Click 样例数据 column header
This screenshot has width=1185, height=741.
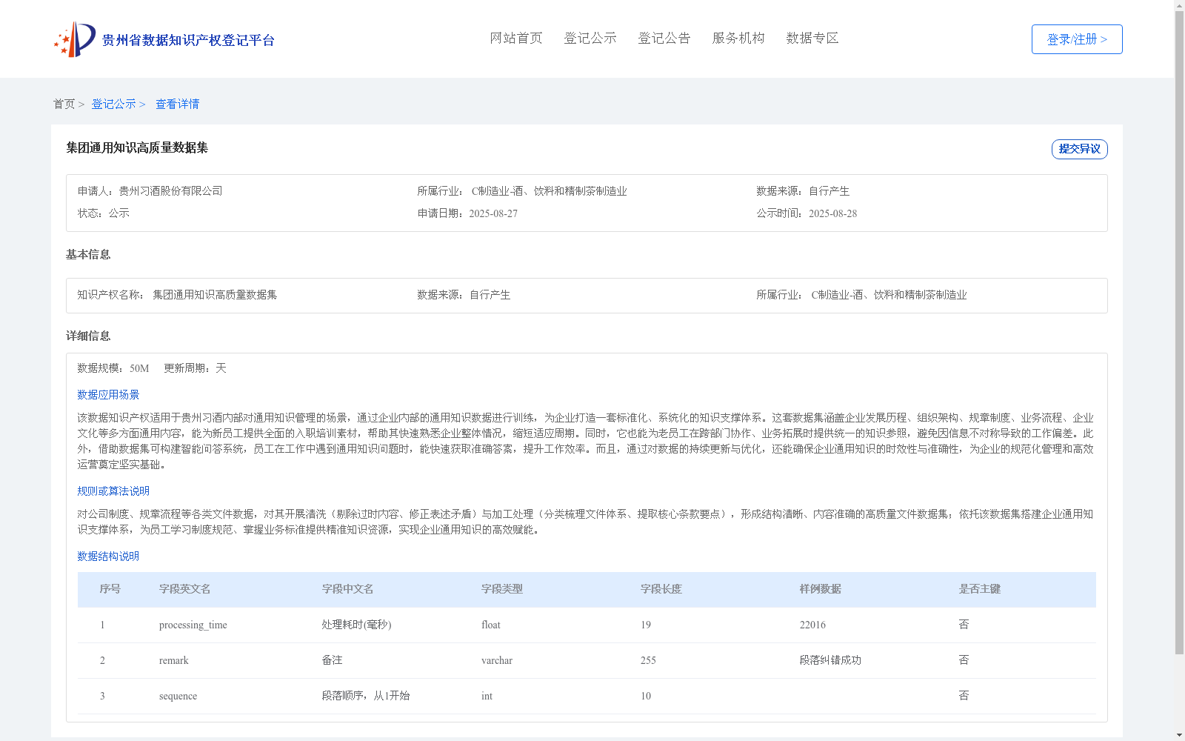821,589
